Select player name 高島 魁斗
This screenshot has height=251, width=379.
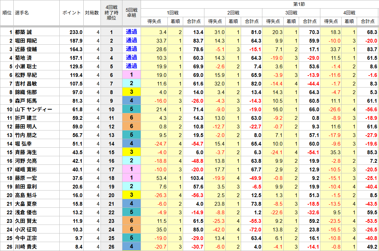coord(26,195)
